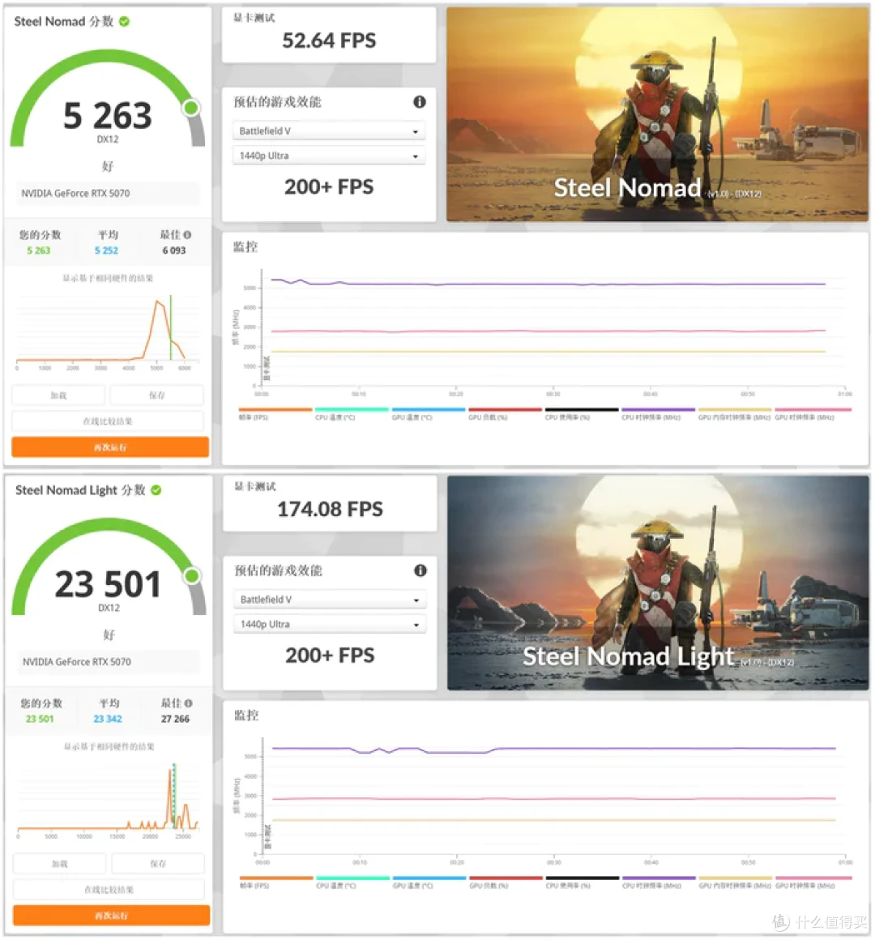Toggle CPU 温度 legend in Steel Nomad monitoring chart

click(352, 413)
